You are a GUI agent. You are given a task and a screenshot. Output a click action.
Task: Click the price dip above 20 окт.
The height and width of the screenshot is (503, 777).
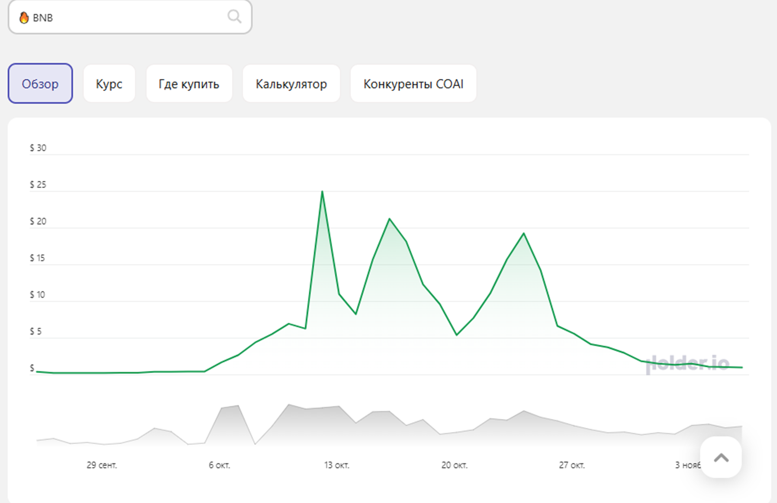point(457,334)
